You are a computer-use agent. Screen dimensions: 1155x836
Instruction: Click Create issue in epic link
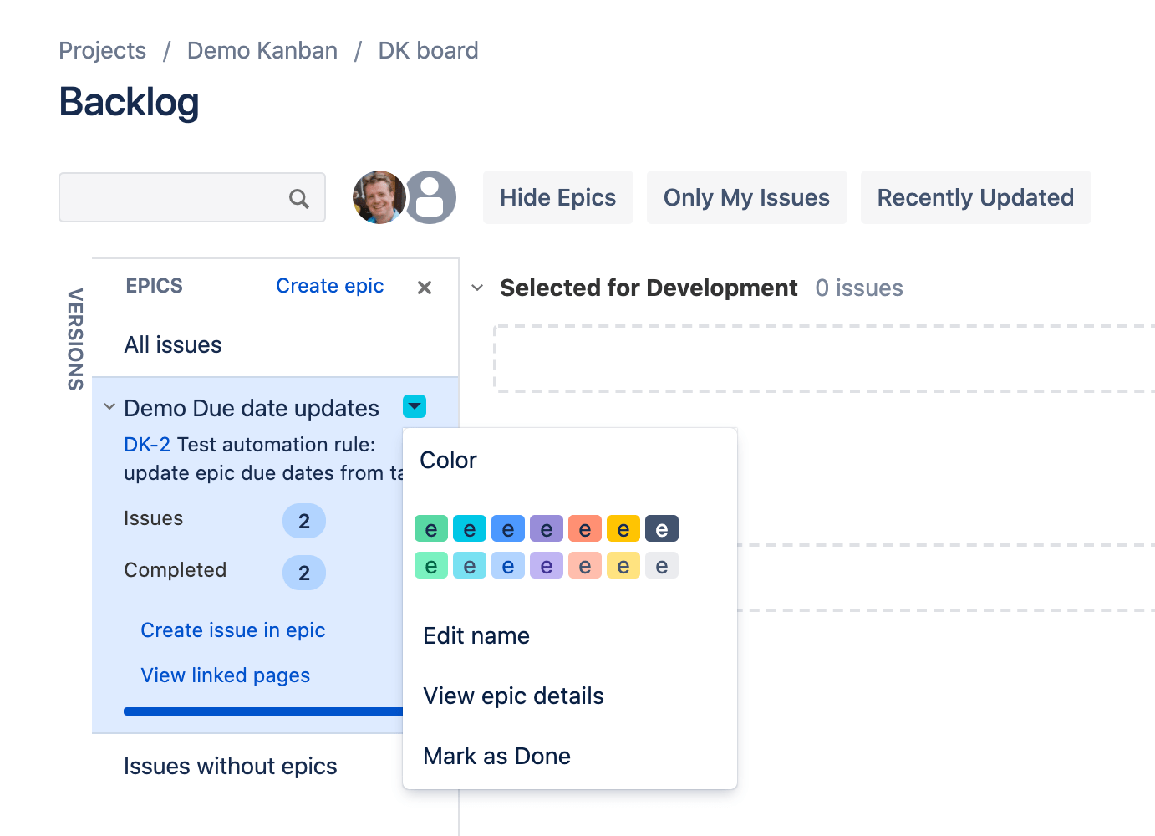(x=232, y=630)
